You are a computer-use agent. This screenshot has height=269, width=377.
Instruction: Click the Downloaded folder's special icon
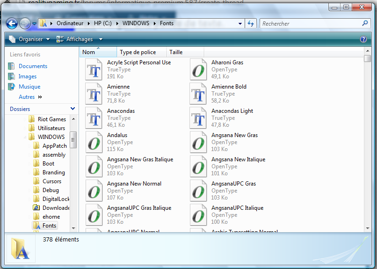pyautogui.click(x=36, y=207)
